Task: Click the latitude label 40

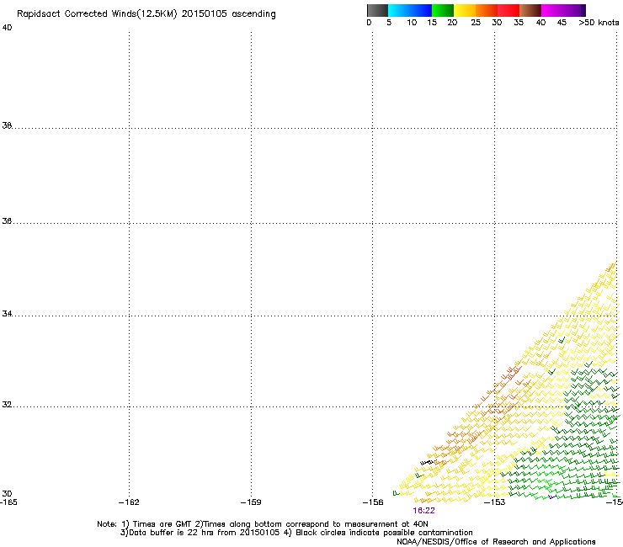Action: [7, 28]
